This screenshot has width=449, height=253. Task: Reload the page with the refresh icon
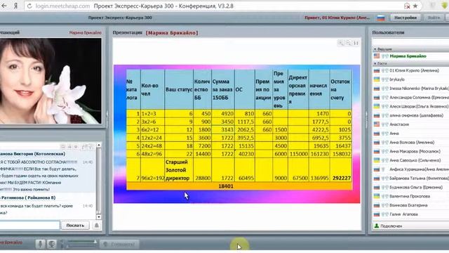coord(29,6)
